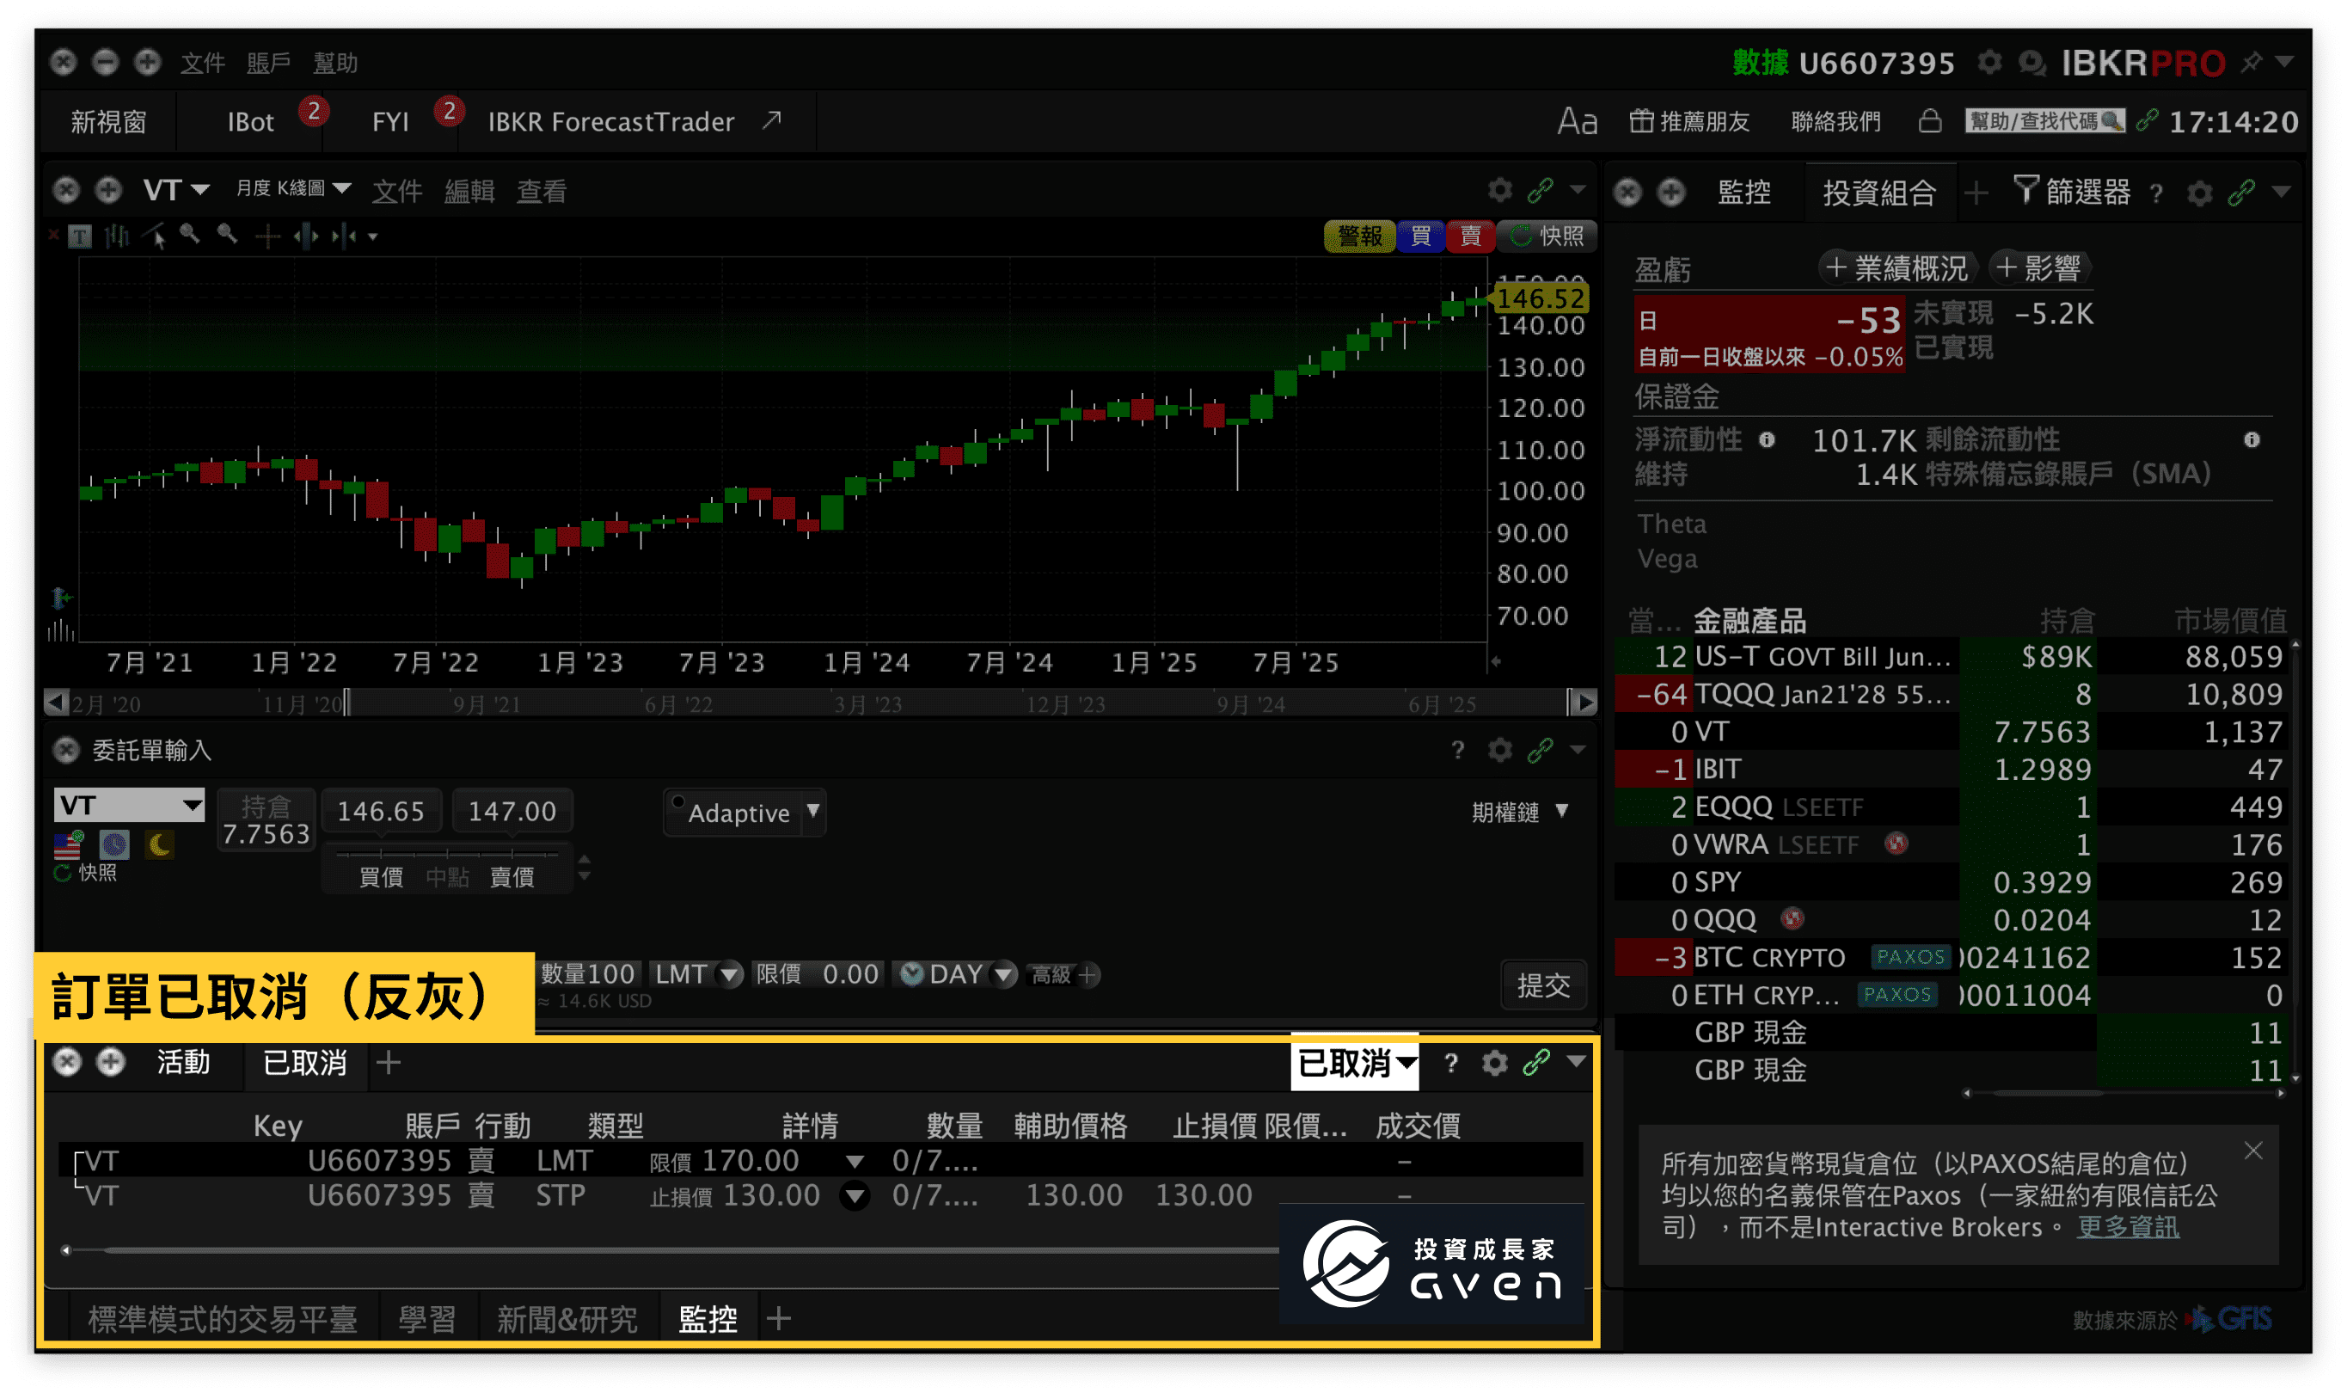The image size is (2347, 1393).
Task: Open chart settings via the gear icon
Action: click(1499, 190)
